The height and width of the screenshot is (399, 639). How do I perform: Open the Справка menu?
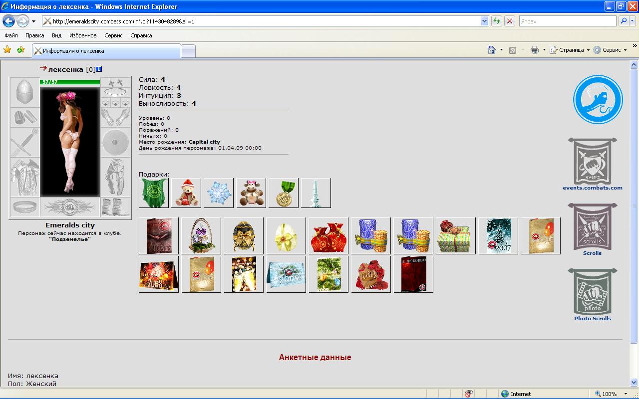141,35
